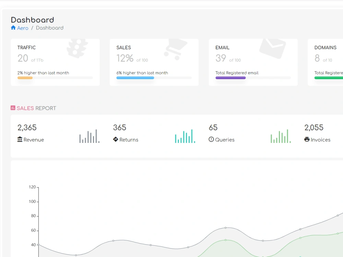Click the Revenue bank icon

click(20, 139)
